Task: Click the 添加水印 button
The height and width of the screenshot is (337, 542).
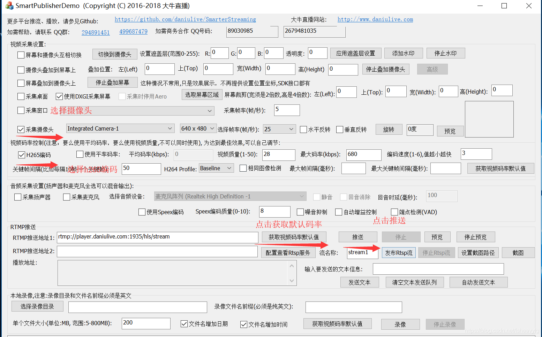Action: point(404,53)
